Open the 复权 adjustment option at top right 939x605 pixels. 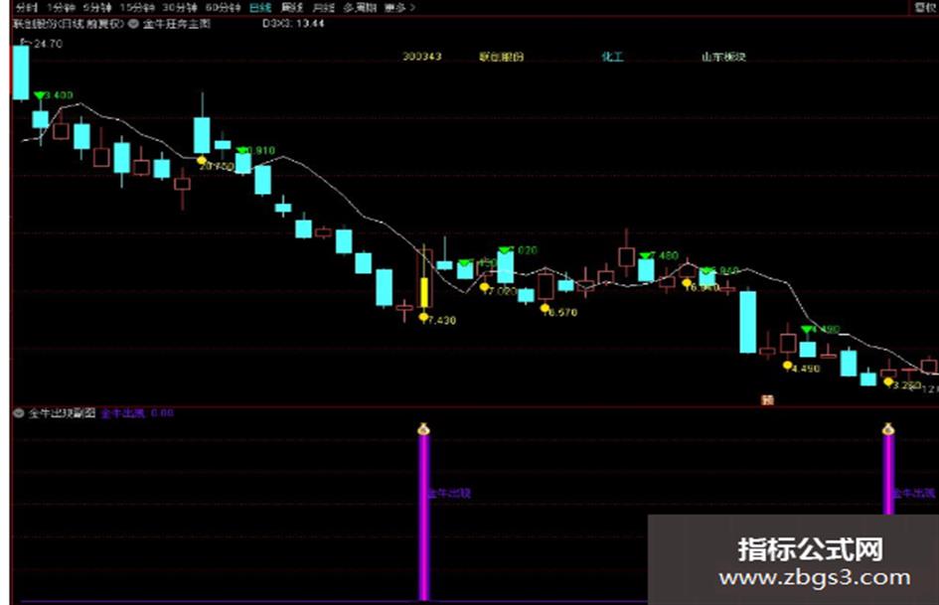point(924,7)
